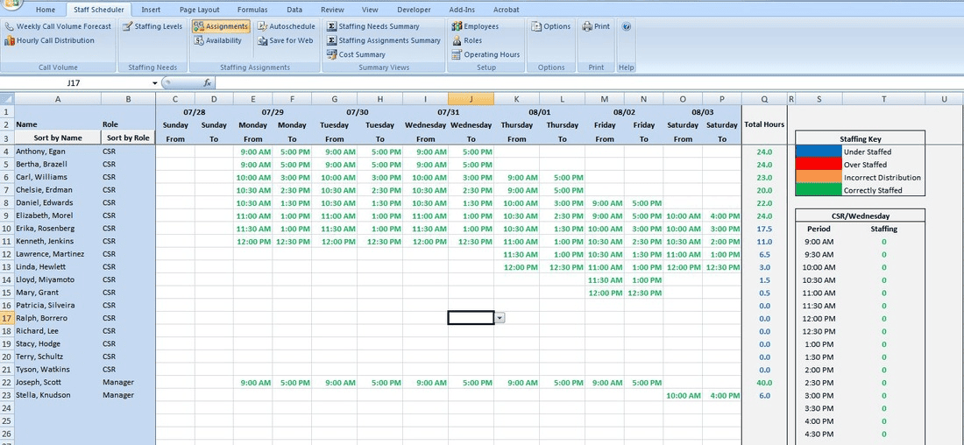Select the Stella, Knudson name cell
The height and width of the screenshot is (445, 964).
pos(58,395)
